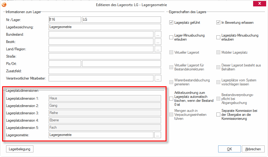268x157 pixels.
Task: Check Dieser Lagerort besteht aus Behältern
Action: (x=218, y=67)
